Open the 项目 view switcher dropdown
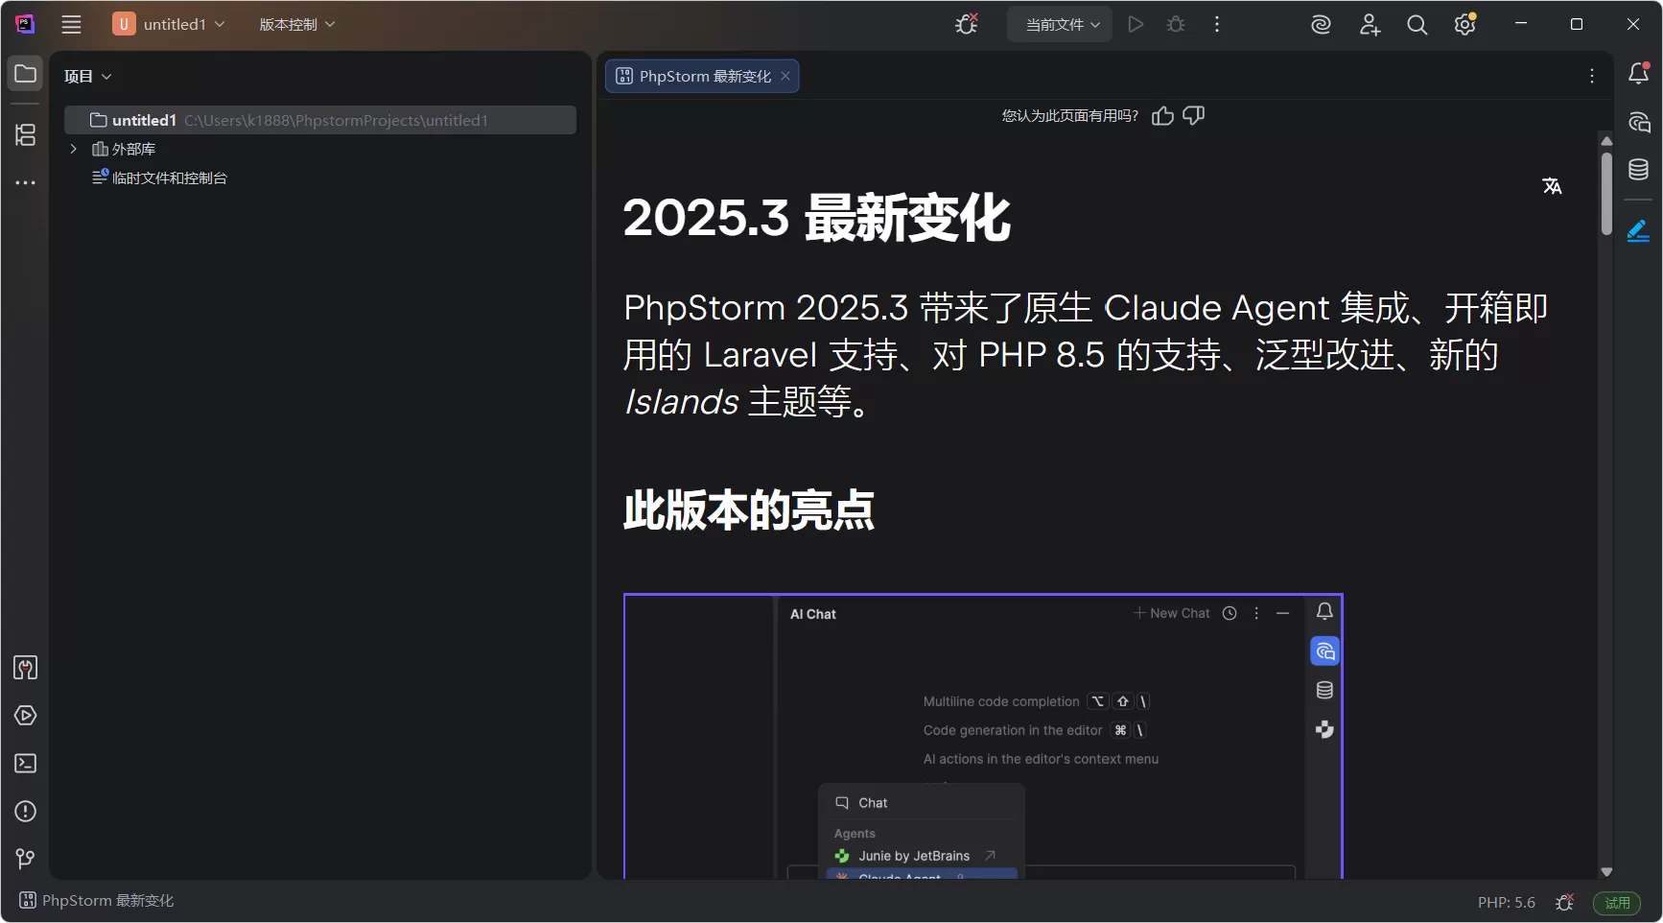 point(87,76)
